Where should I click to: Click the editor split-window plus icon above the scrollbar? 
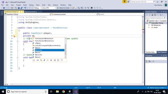point(143,17)
